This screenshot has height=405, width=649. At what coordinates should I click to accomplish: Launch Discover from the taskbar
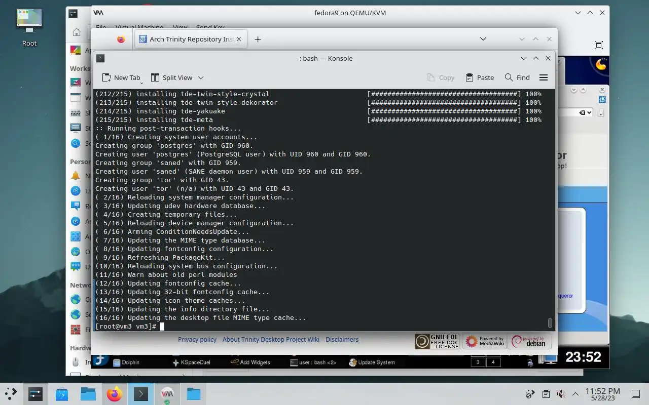pyautogui.click(x=62, y=394)
